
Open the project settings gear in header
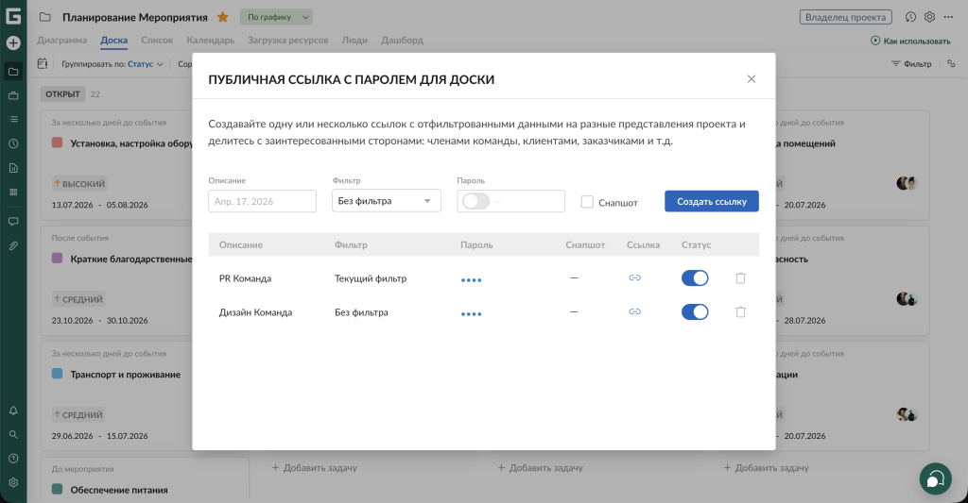pyautogui.click(x=930, y=17)
